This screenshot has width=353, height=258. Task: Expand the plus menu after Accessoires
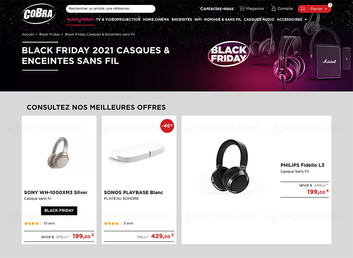tap(306, 19)
